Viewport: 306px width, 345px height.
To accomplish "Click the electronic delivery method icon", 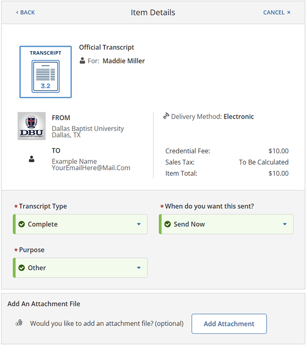I will 166,116.
